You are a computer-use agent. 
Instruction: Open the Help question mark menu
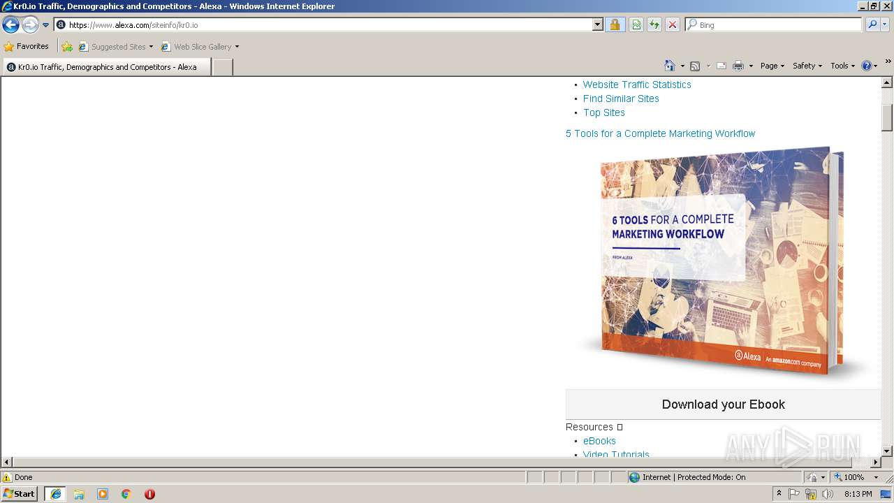point(870,66)
